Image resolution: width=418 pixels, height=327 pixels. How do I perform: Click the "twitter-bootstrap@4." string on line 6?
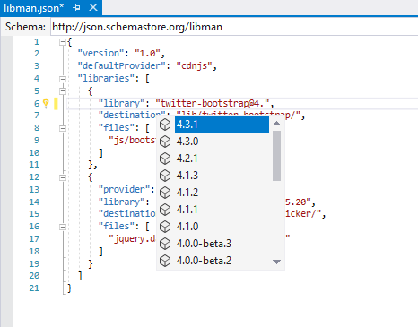pos(213,103)
